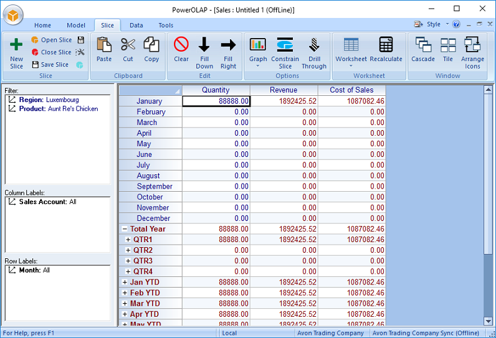Click the Avon Trading Company status bar entry
This screenshot has height=338, width=496.
point(330,333)
